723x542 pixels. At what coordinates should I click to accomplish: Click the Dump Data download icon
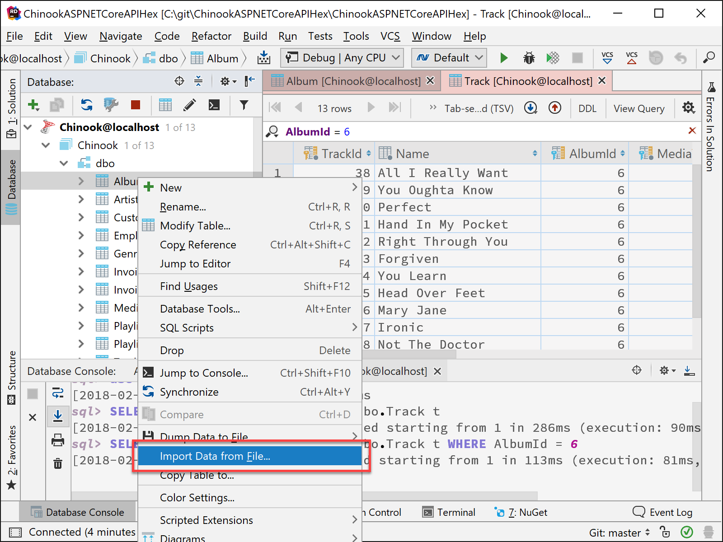coord(531,107)
